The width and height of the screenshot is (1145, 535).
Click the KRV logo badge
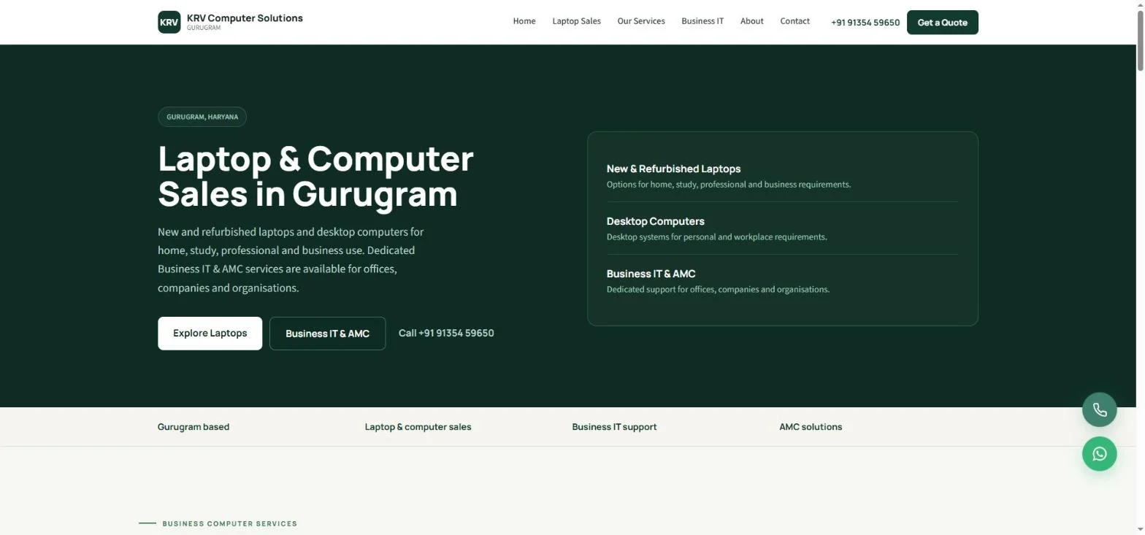point(169,22)
